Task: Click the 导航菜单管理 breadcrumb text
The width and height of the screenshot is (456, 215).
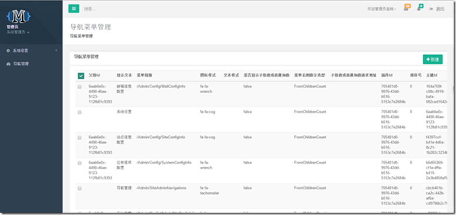Action: [x=82, y=36]
